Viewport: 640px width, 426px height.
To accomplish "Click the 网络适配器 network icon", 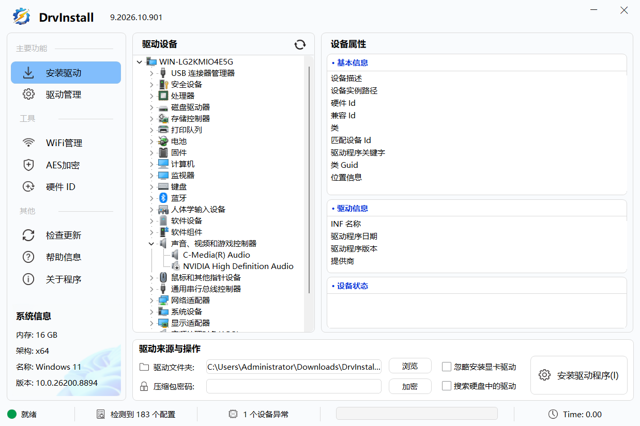I will click(163, 300).
